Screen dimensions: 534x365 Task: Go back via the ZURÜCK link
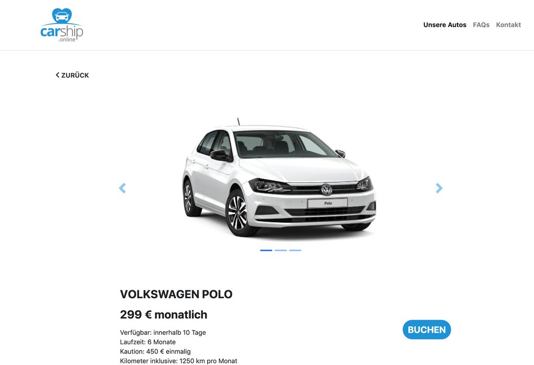tap(72, 75)
